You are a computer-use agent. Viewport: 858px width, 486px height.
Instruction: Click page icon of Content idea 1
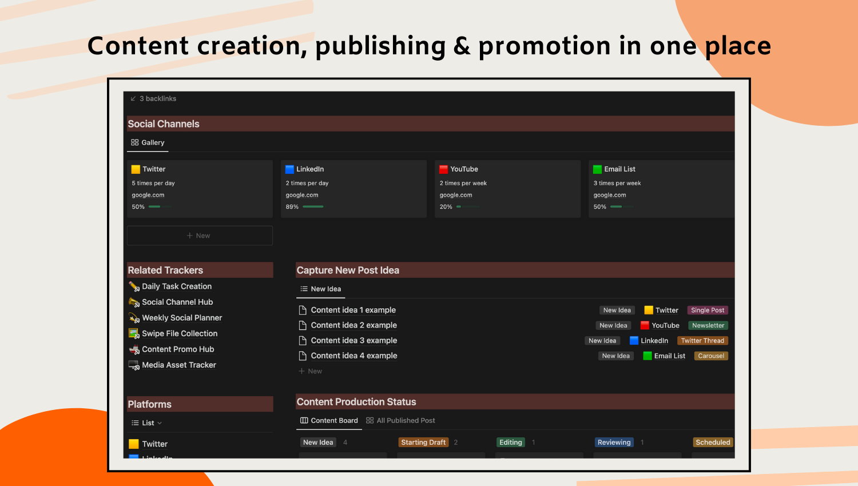tap(303, 310)
